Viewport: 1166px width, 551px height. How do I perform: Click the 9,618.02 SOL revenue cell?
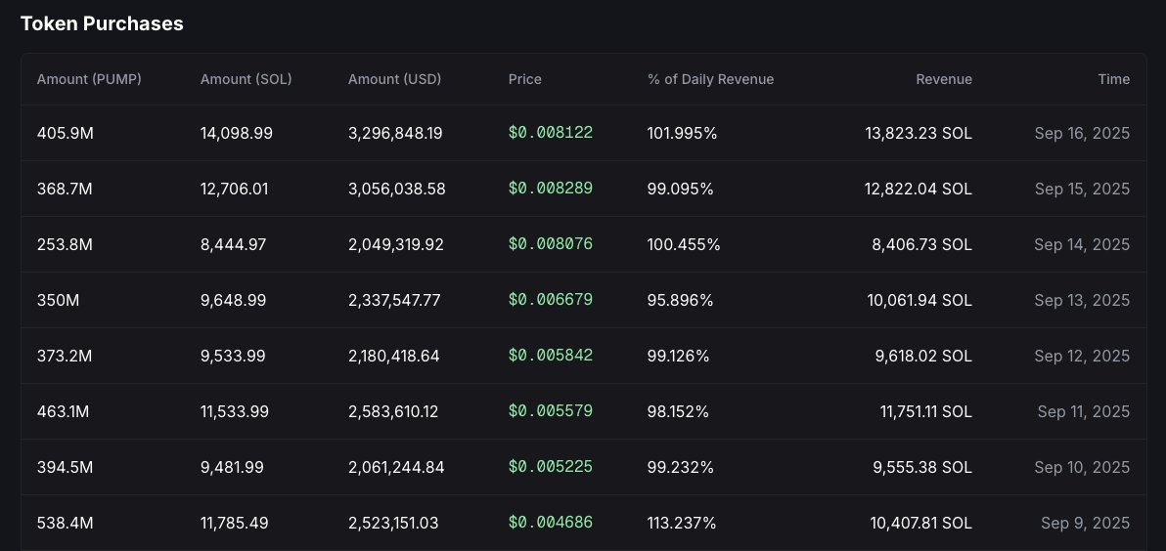pos(923,357)
